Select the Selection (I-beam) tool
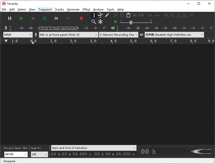The height and width of the screenshot is (164, 215). (94, 15)
